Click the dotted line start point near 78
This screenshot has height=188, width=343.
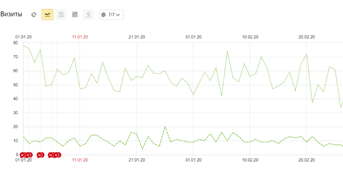click(23, 45)
